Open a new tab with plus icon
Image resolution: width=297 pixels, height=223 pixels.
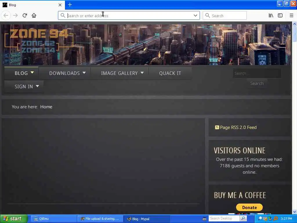pos(70,5)
